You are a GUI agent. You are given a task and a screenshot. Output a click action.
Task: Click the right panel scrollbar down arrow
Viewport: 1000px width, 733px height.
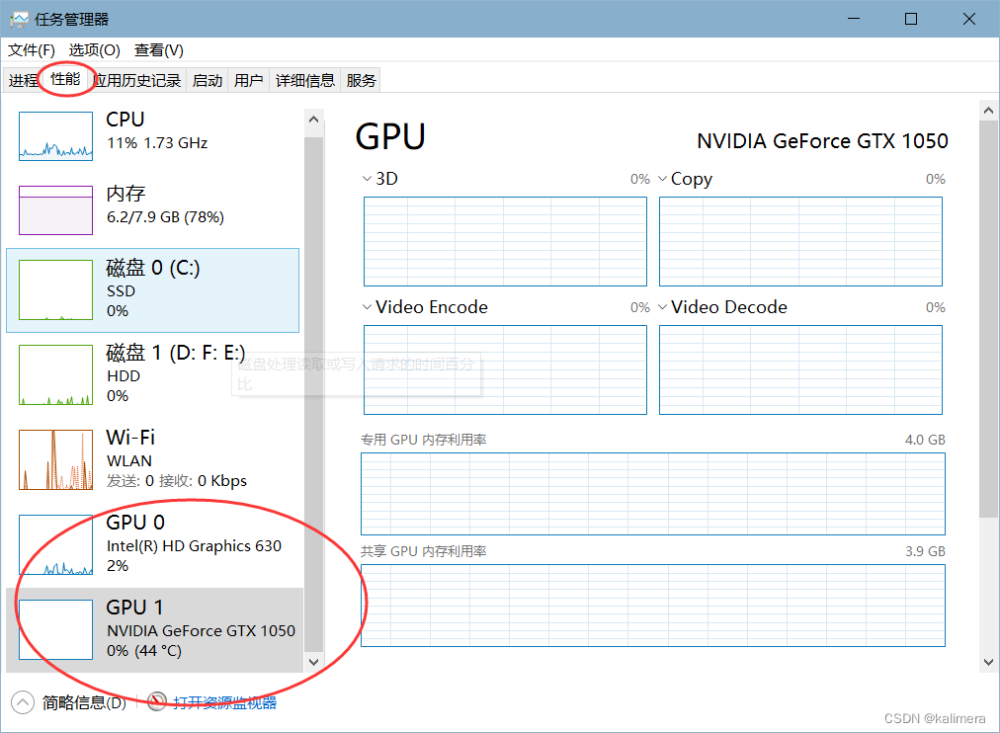(x=988, y=662)
